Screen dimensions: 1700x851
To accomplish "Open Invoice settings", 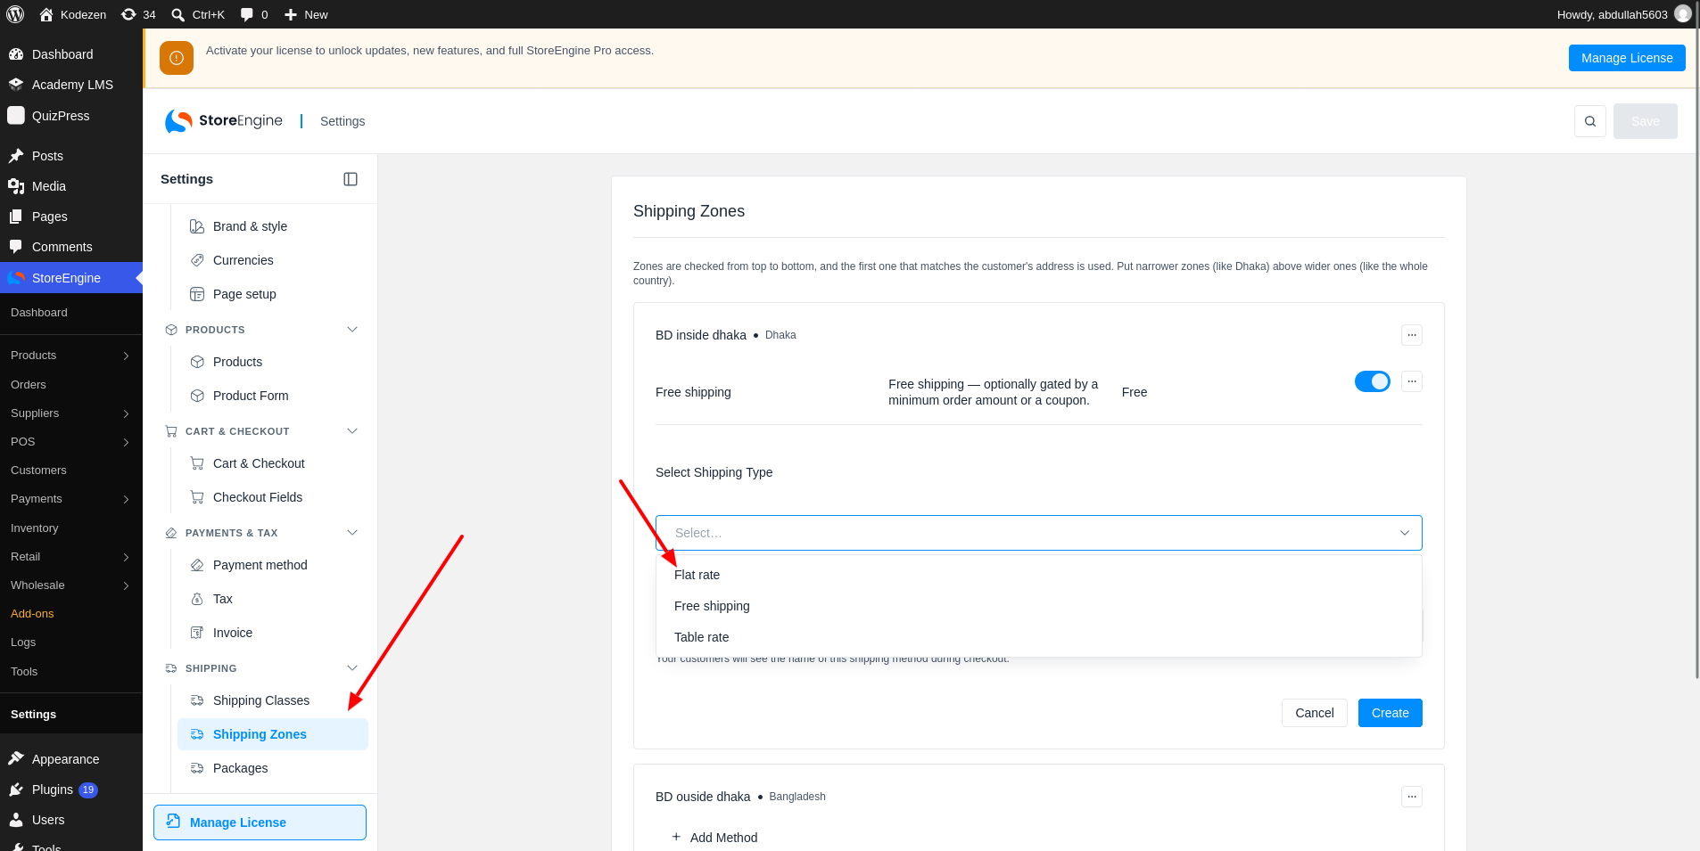I will pos(273,633).
